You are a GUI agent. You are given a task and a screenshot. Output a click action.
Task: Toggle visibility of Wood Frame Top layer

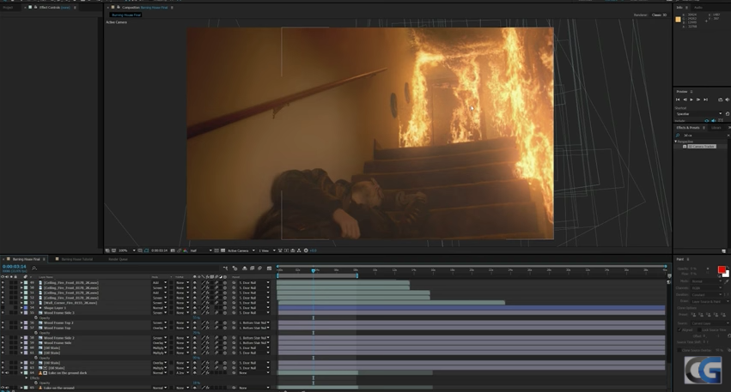pyautogui.click(x=3, y=328)
